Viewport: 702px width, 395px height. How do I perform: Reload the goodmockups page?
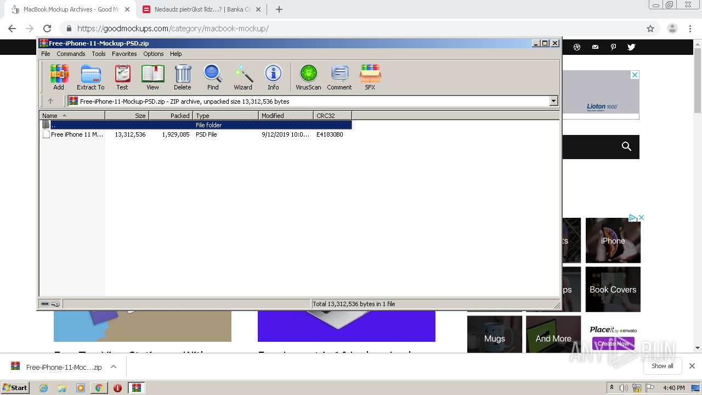[47, 29]
